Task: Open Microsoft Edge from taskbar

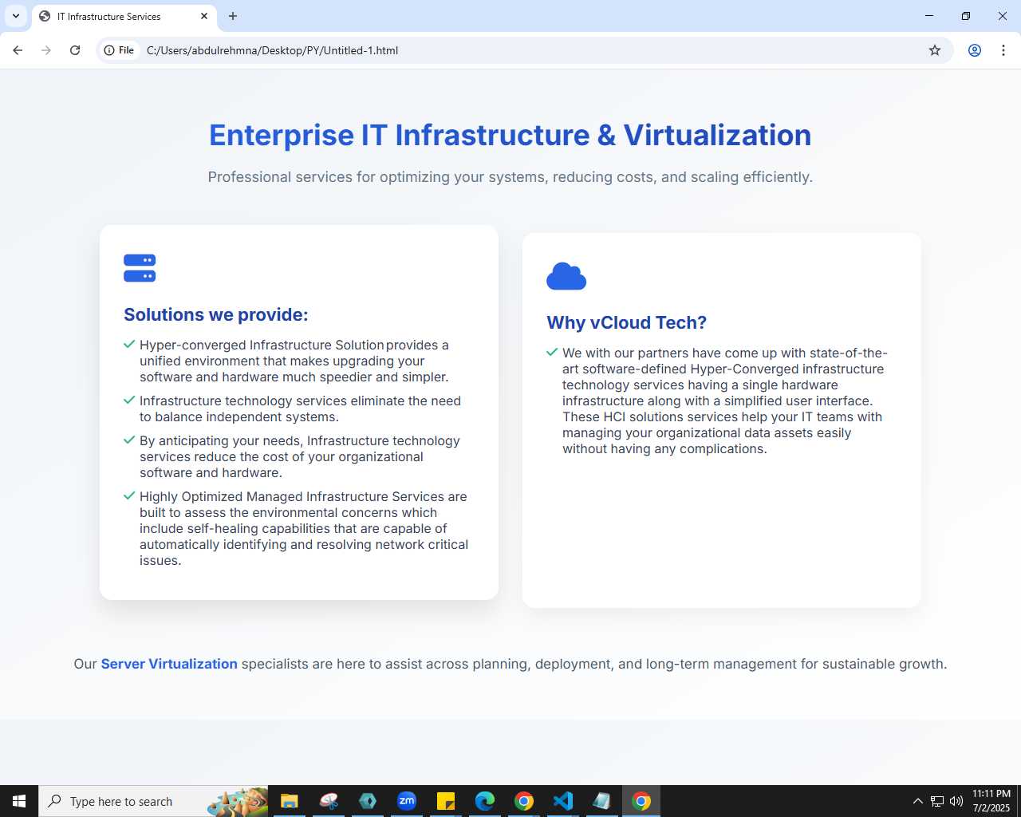Action: (x=485, y=801)
